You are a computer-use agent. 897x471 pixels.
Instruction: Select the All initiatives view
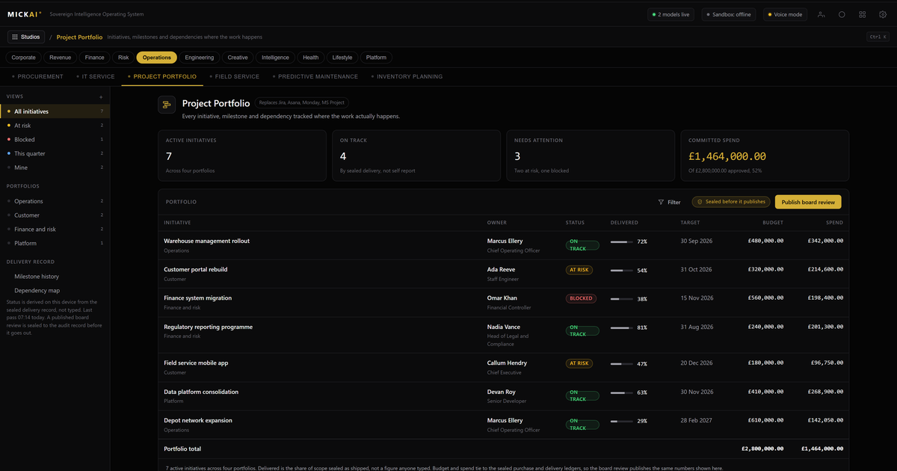click(55, 111)
